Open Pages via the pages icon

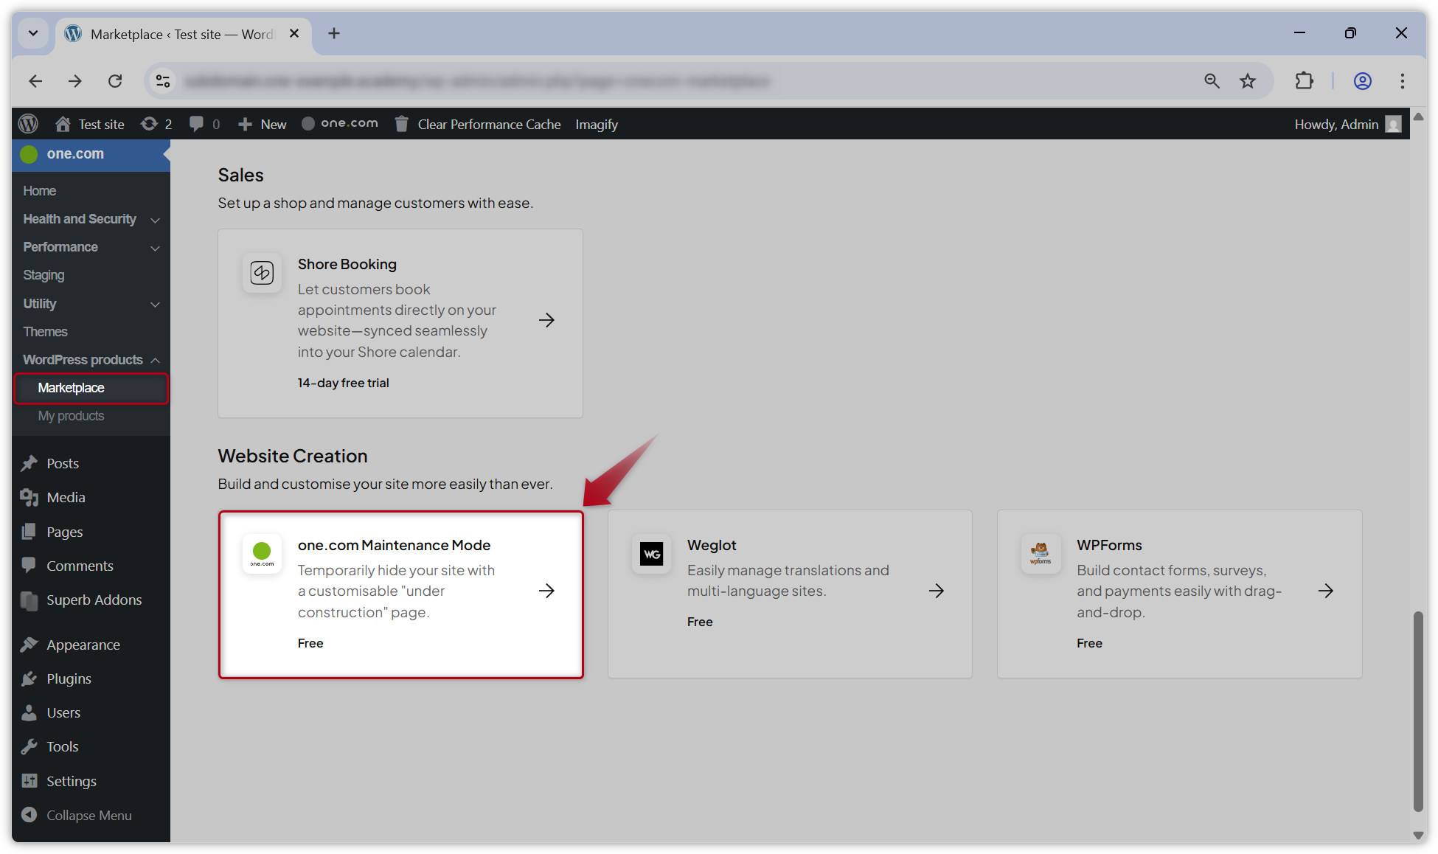29,531
